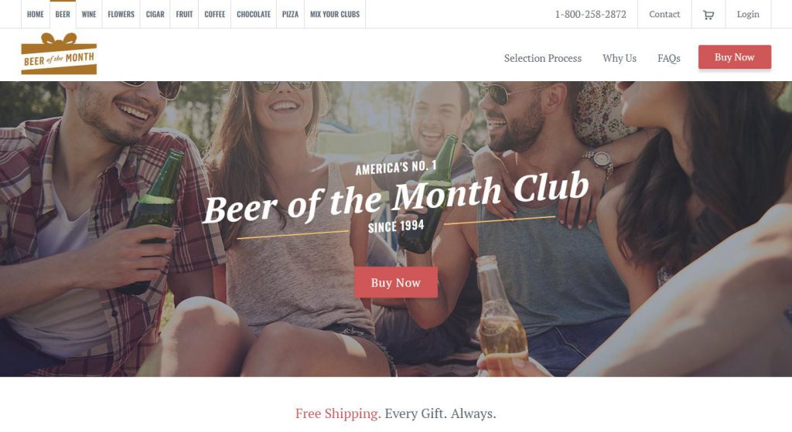
Task: Open the Selection Process link
Action: (542, 58)
